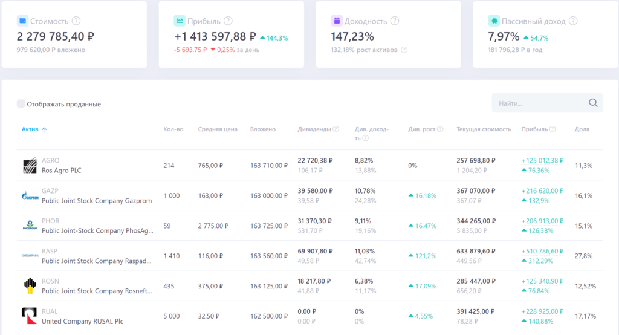Screen dimensions: 619x335
Task: Toggle sort arrow next to Актив
Action: coord(44,129)
